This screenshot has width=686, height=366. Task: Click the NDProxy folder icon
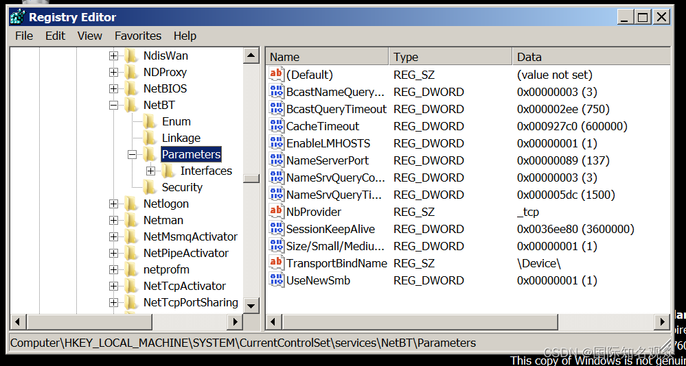[131, 72]
